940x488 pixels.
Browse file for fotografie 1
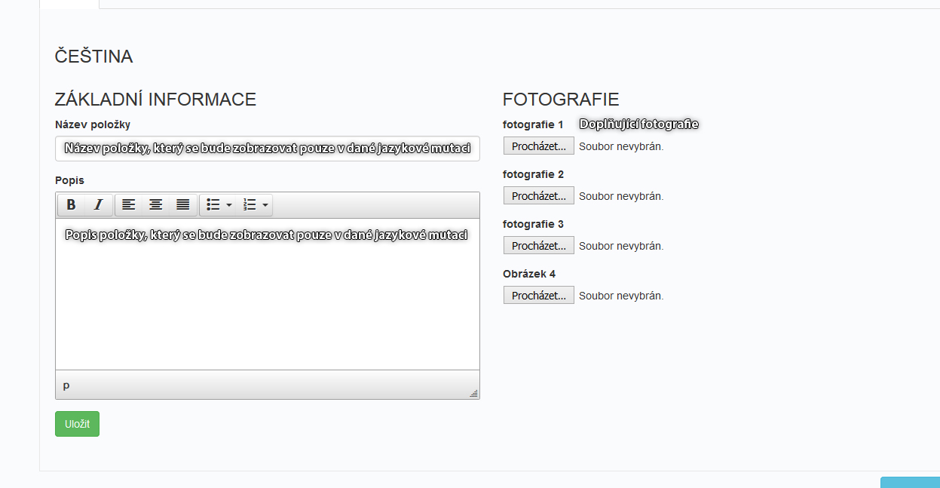point(539,146)
